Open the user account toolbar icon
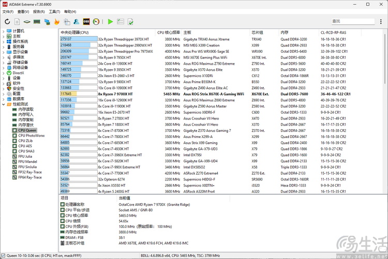The height and width of the screenshot is (259, 388). pos(77,22)
